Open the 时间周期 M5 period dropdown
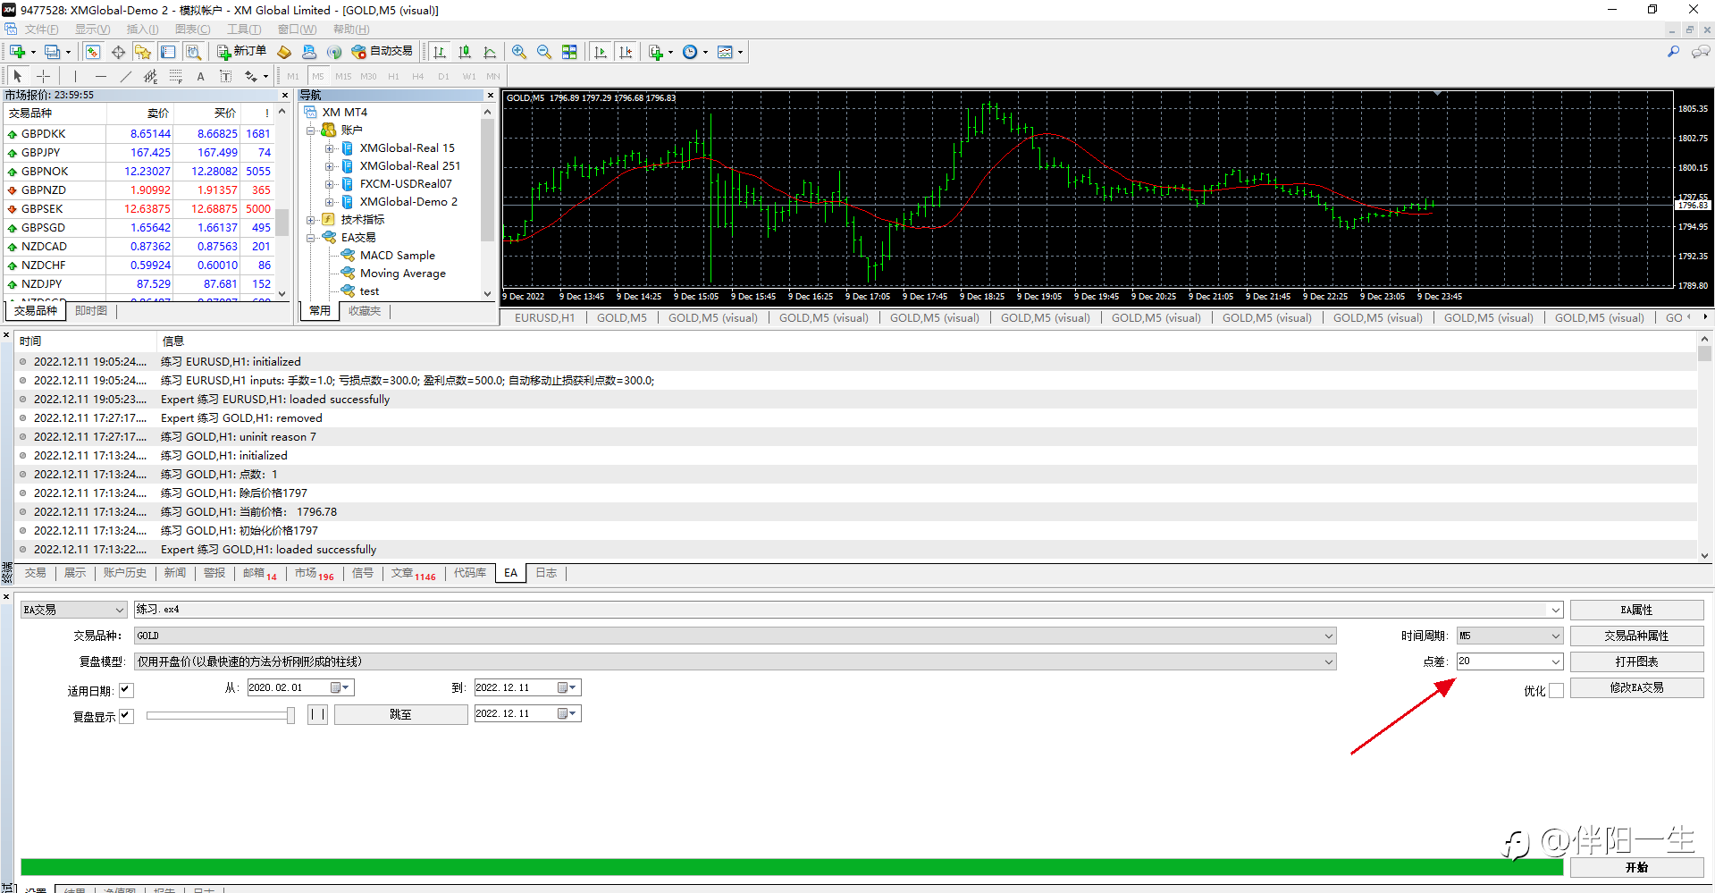 pos(1509,636)
